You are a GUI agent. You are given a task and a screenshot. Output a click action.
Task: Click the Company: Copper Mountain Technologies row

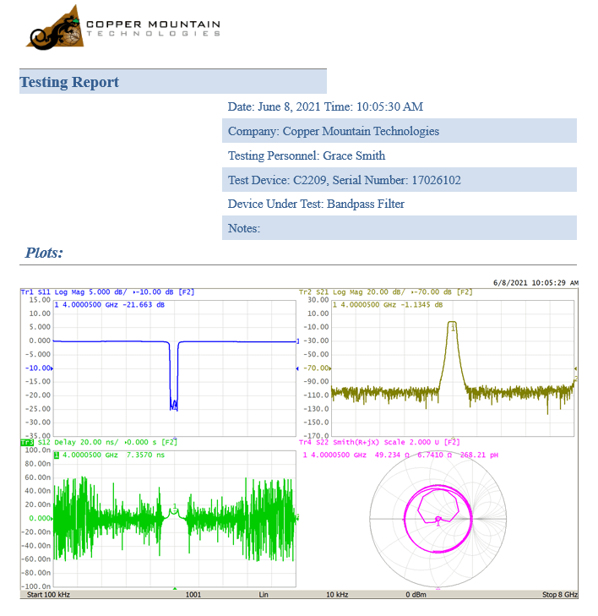tap(399, 131)
